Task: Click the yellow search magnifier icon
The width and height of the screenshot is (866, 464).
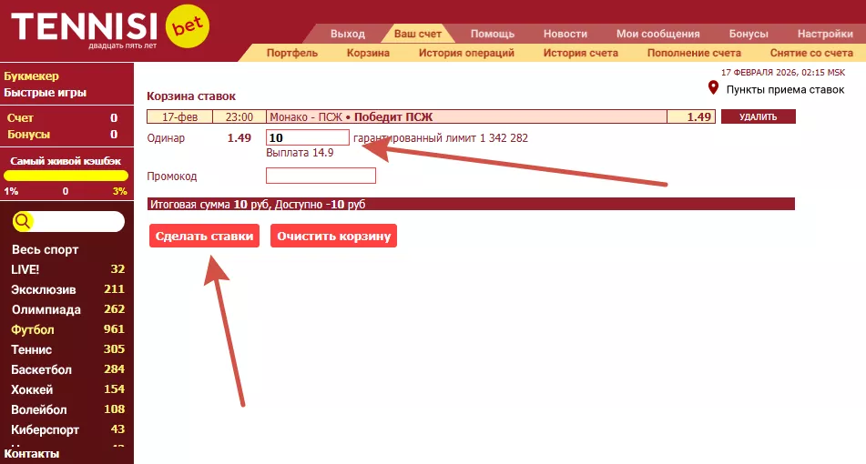Action: (x=23, y=221)
